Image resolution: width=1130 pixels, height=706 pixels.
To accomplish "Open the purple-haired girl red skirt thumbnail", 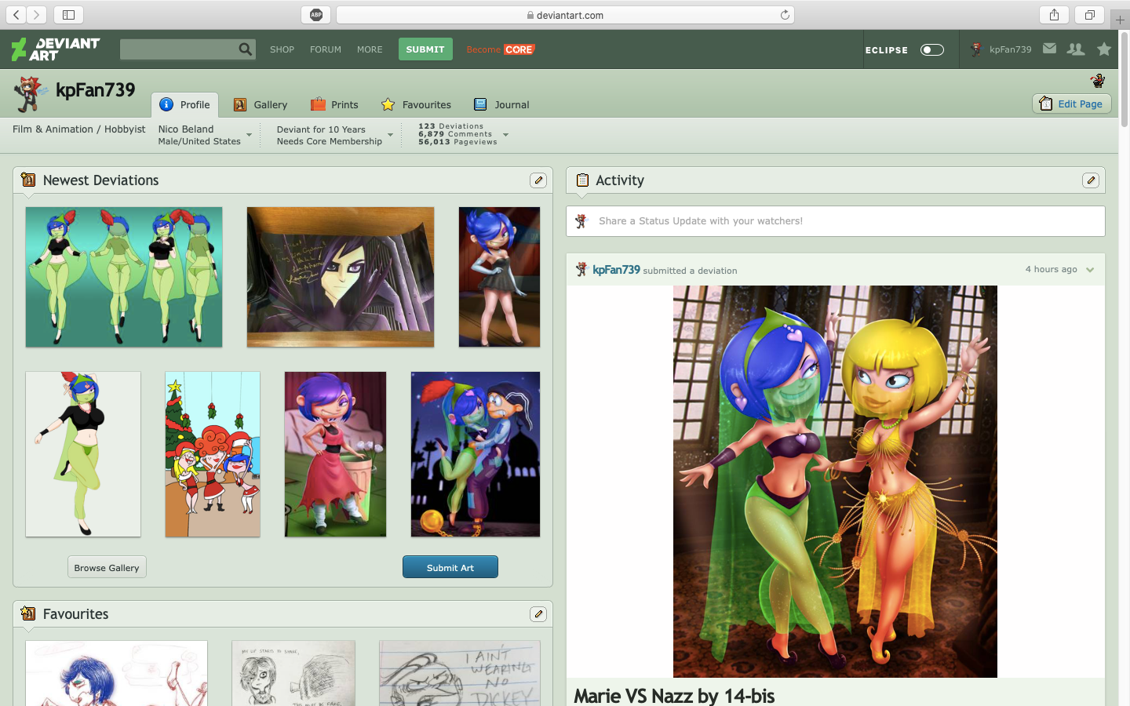I will pos(335,454).
